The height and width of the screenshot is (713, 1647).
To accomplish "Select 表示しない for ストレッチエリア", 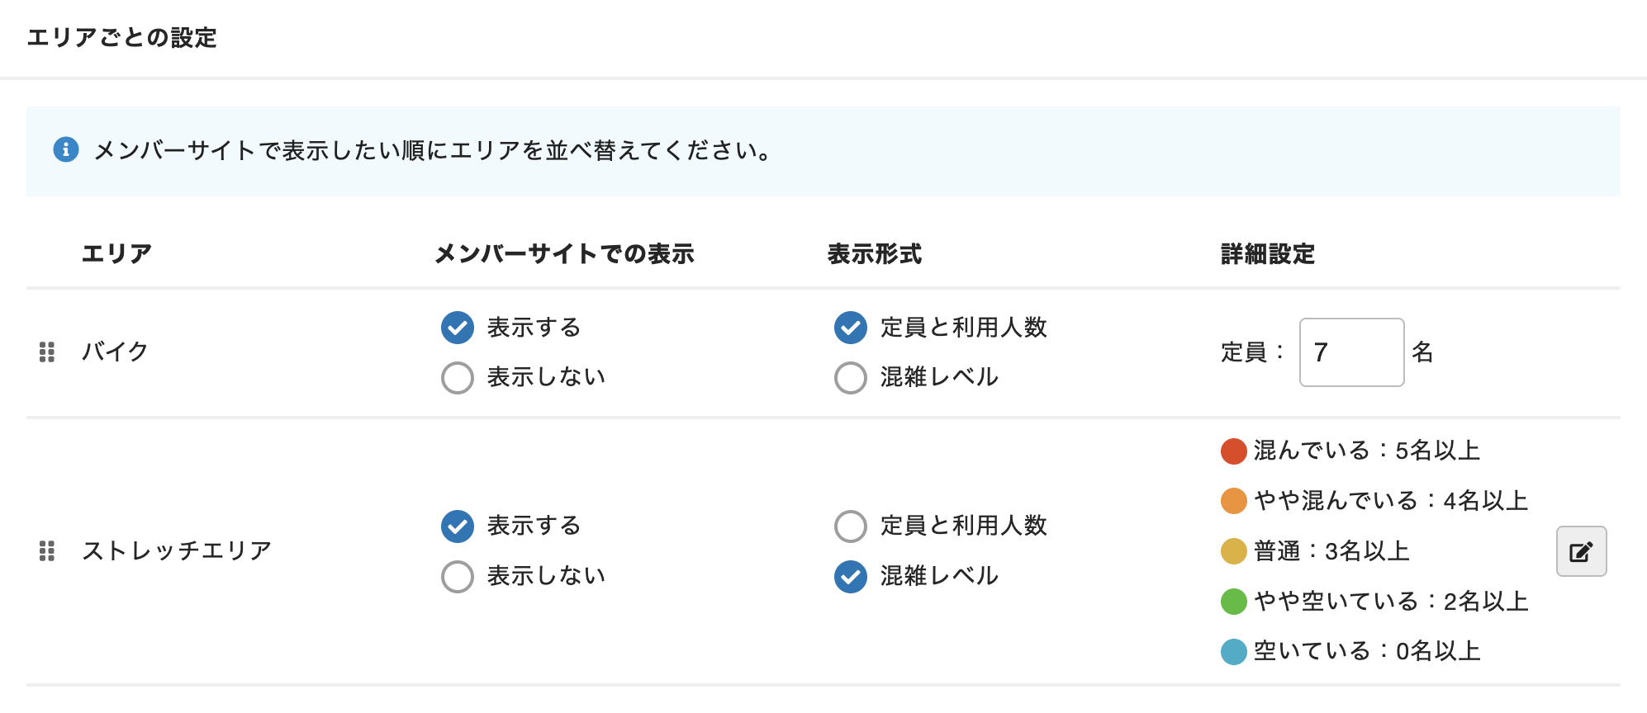I will click(x=458, y=577).
